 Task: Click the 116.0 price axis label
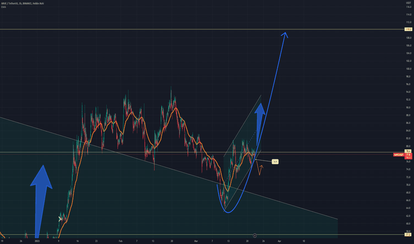coord(408,7)
